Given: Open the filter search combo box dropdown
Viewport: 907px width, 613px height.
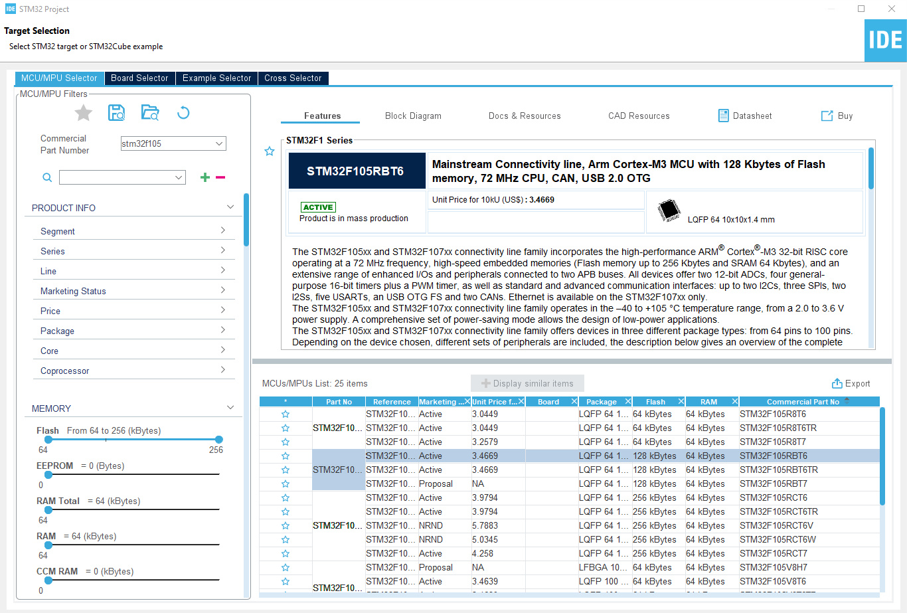Looking at the screenshot, I should [x=179, y=177].
